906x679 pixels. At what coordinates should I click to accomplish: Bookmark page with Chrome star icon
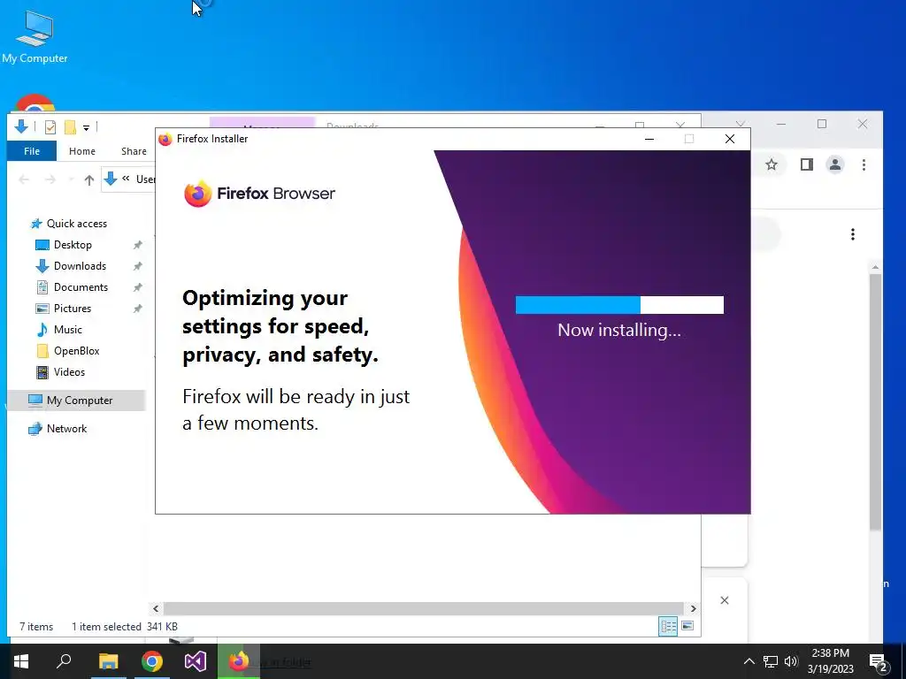pos(772,165)
